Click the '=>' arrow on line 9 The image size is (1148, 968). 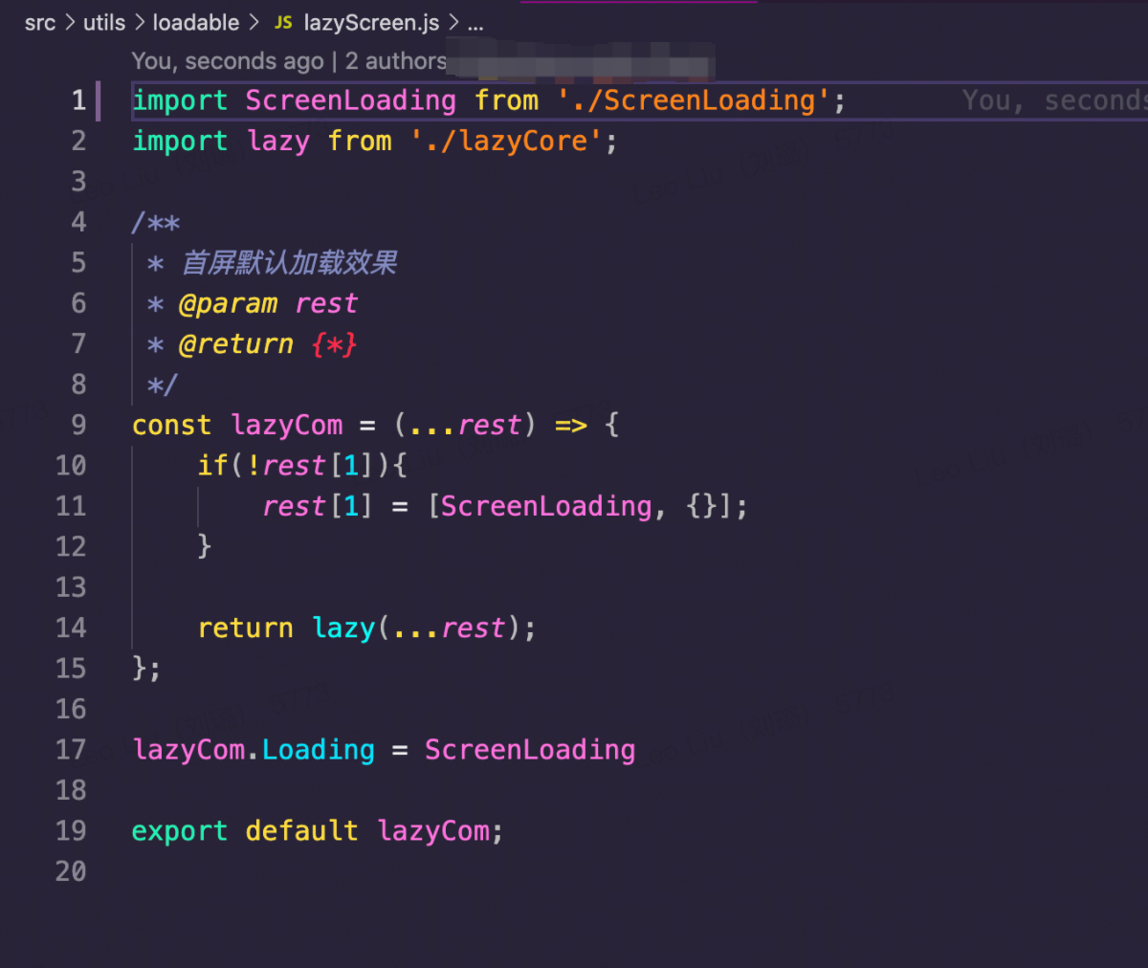(x=570, y=425)
